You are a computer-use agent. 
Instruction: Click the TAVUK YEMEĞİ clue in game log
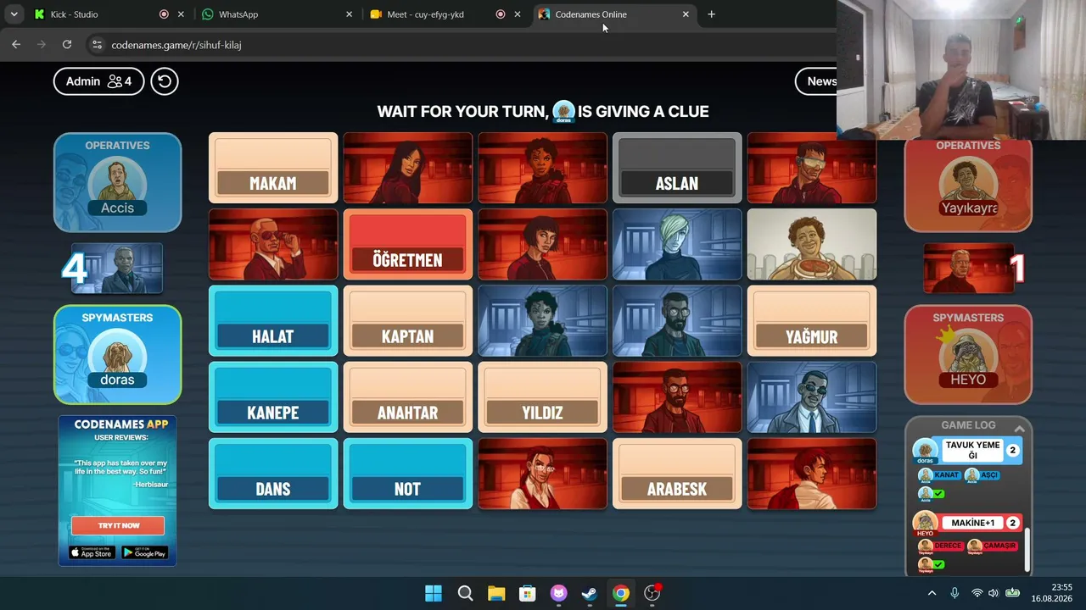coord(973,451)
